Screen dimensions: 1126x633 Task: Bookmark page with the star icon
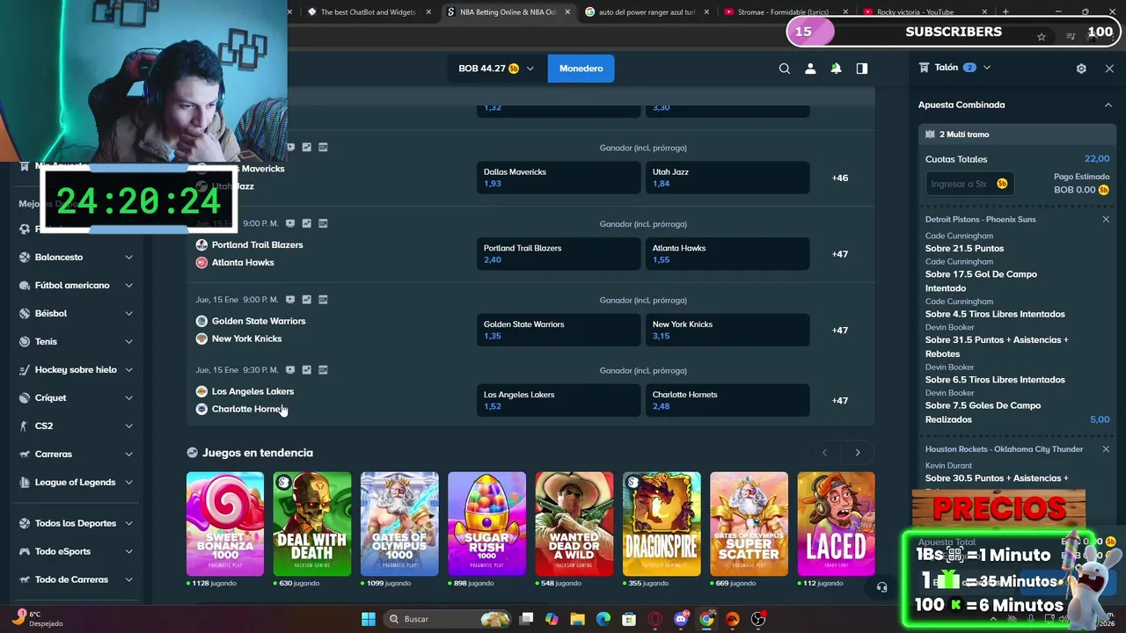pos(1042,36)
